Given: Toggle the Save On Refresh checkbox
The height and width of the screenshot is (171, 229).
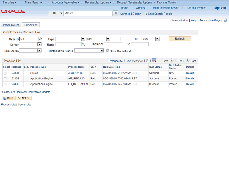Looking at the screenshot, I should pyautogui.click(x=108, y=51).
